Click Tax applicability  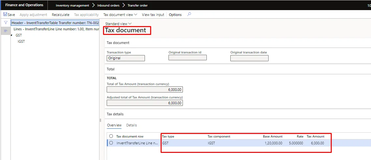(86, 15)
